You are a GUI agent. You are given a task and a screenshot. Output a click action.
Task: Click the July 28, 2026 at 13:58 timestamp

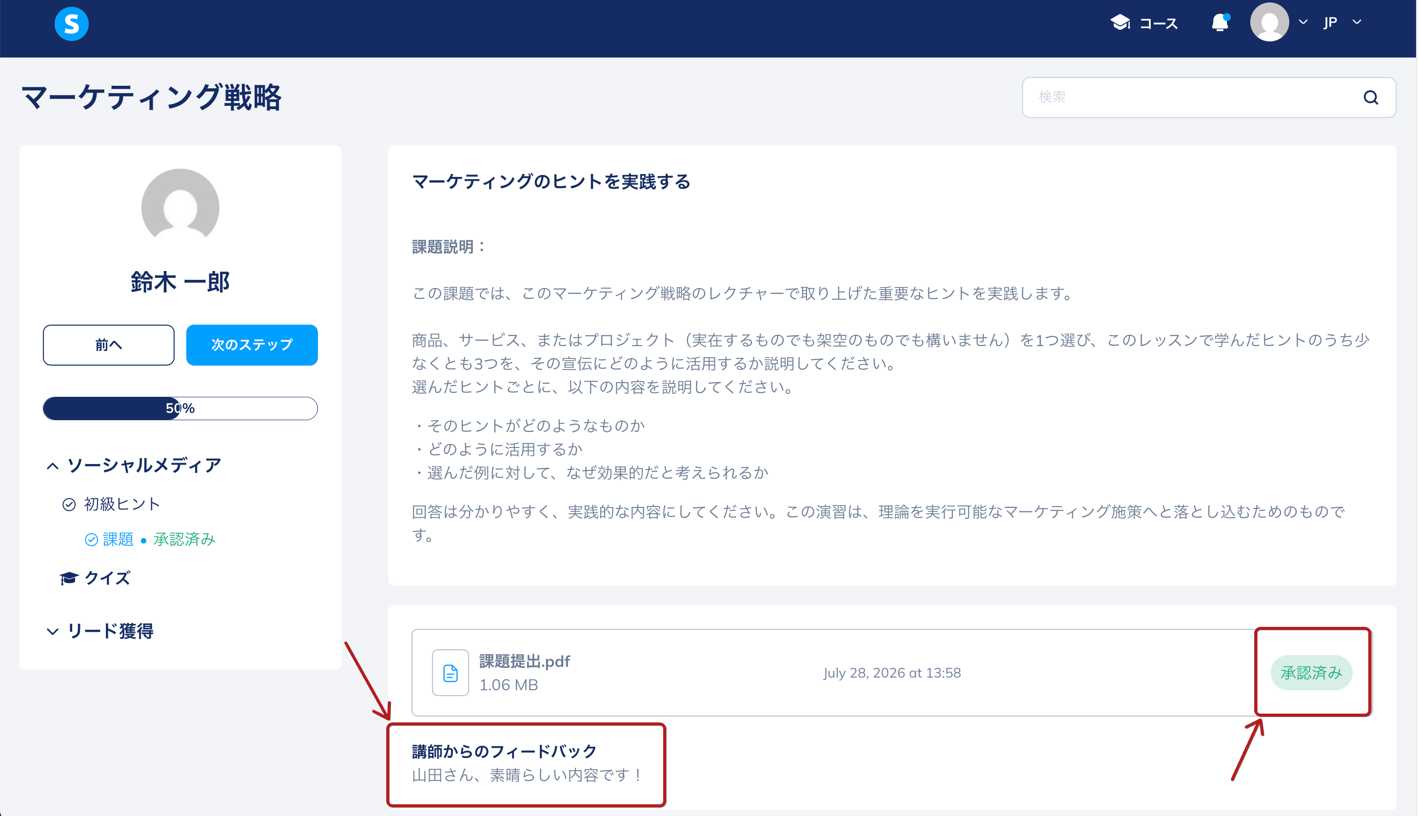892,673
